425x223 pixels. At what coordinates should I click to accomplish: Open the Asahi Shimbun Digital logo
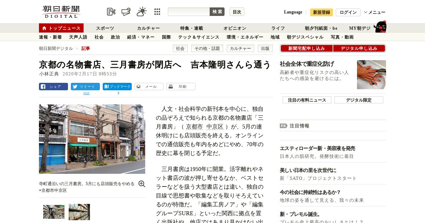coord(61,12)
